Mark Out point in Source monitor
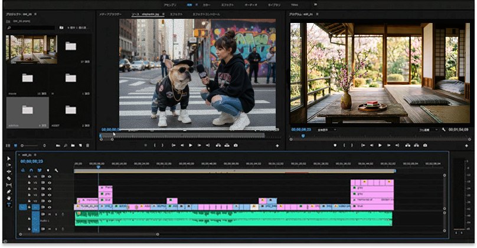This screenshot has width=477, height=248. (x=163, y=146)
